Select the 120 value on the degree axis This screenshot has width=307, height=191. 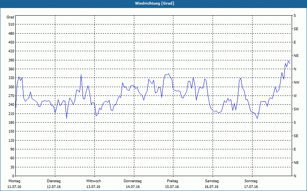12,140
